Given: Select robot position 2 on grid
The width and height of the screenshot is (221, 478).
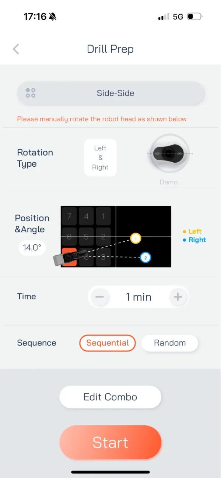Looking at the screenshot, I should 103,237.
